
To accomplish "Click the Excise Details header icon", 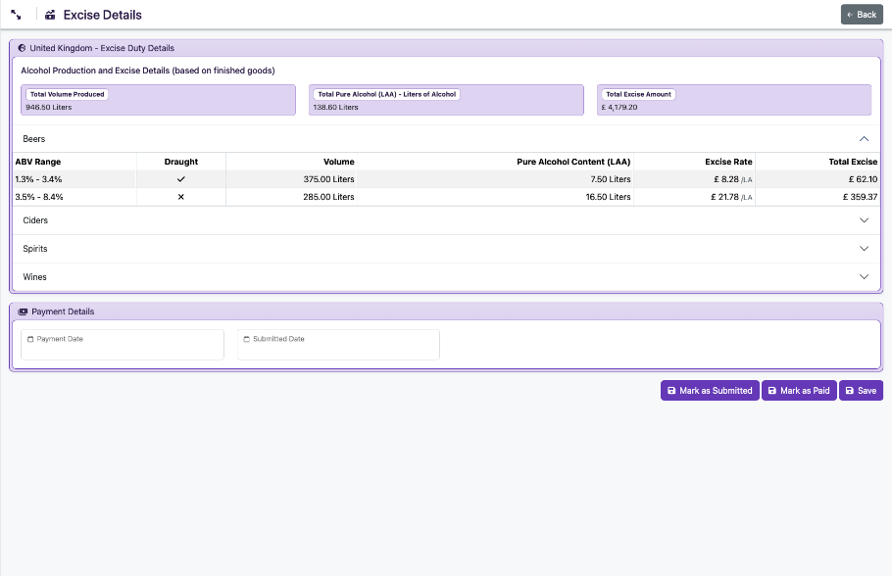I will (50, 15).
